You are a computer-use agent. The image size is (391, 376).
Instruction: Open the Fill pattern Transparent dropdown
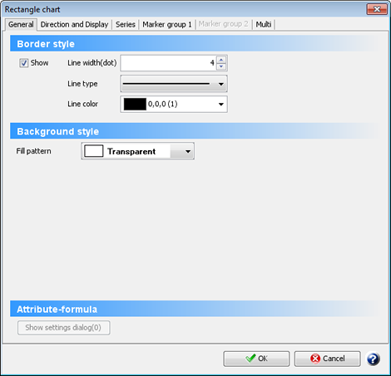(x=137, y=151)
